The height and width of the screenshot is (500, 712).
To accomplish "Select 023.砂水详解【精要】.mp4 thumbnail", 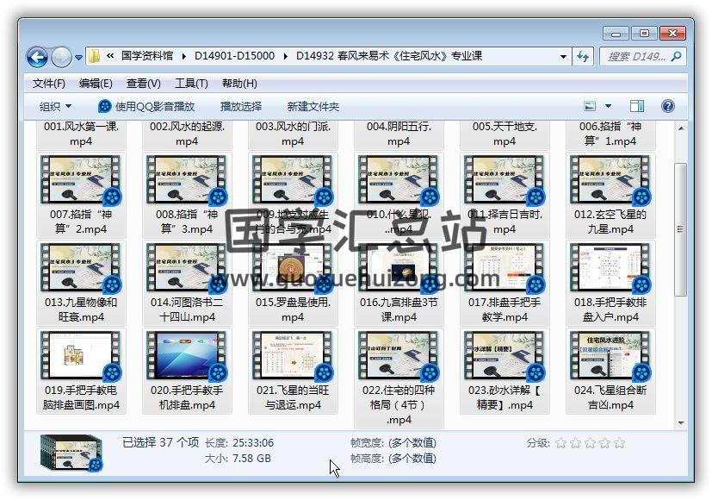I will point(504,355).
